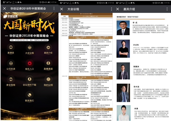Screen dimensions: 171x121
Task: Open more options menu on 大会议程 page
Action: pyautogui.click(x=111, y=9)
